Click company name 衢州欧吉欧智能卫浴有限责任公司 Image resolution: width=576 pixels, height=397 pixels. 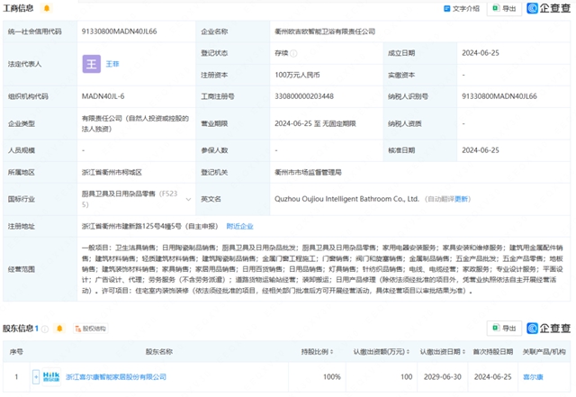pos(325,32)
